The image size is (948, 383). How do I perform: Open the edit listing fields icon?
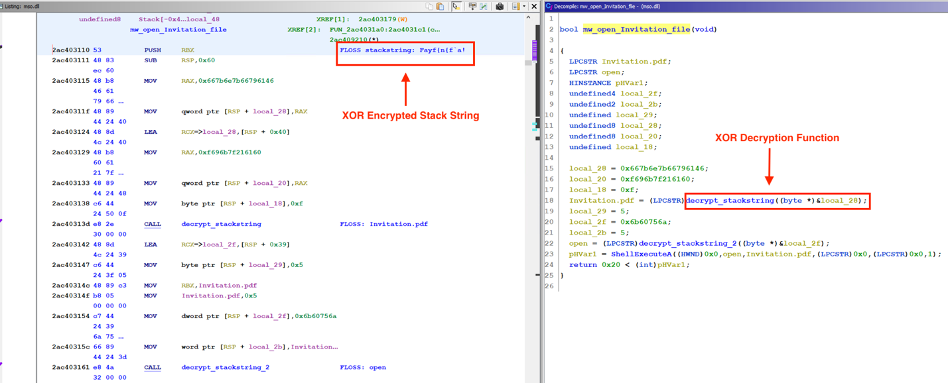click(472, 7)
